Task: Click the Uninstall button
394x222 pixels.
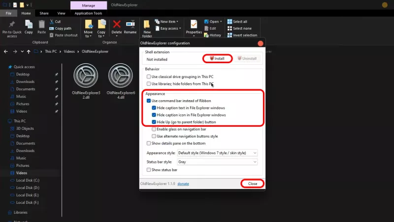Action: click(247, 58)
